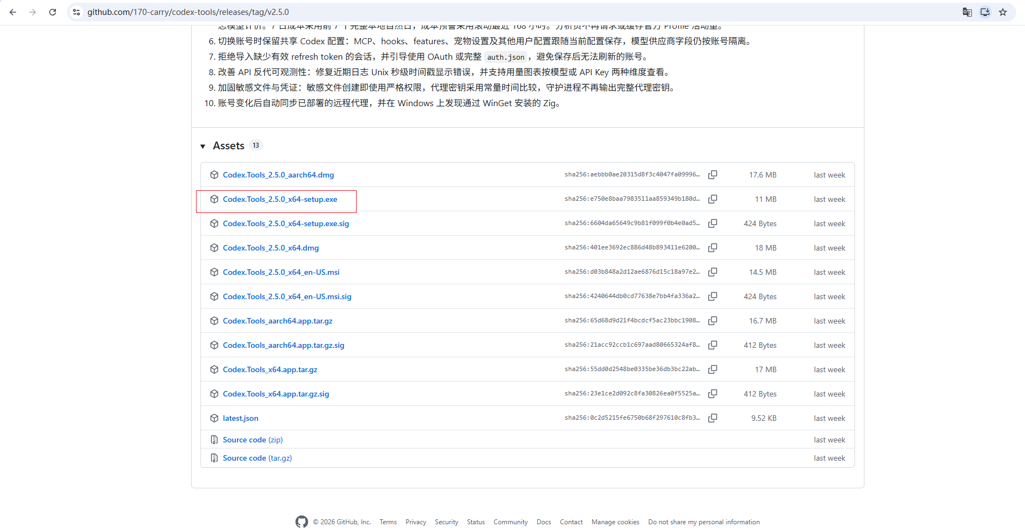Image resolution: width=1025 pixels, height=532 pixels.
Task: Click package icon beside Codex.Tools_2.5.0_aarch64.dmg
Action: coord(214,175)
